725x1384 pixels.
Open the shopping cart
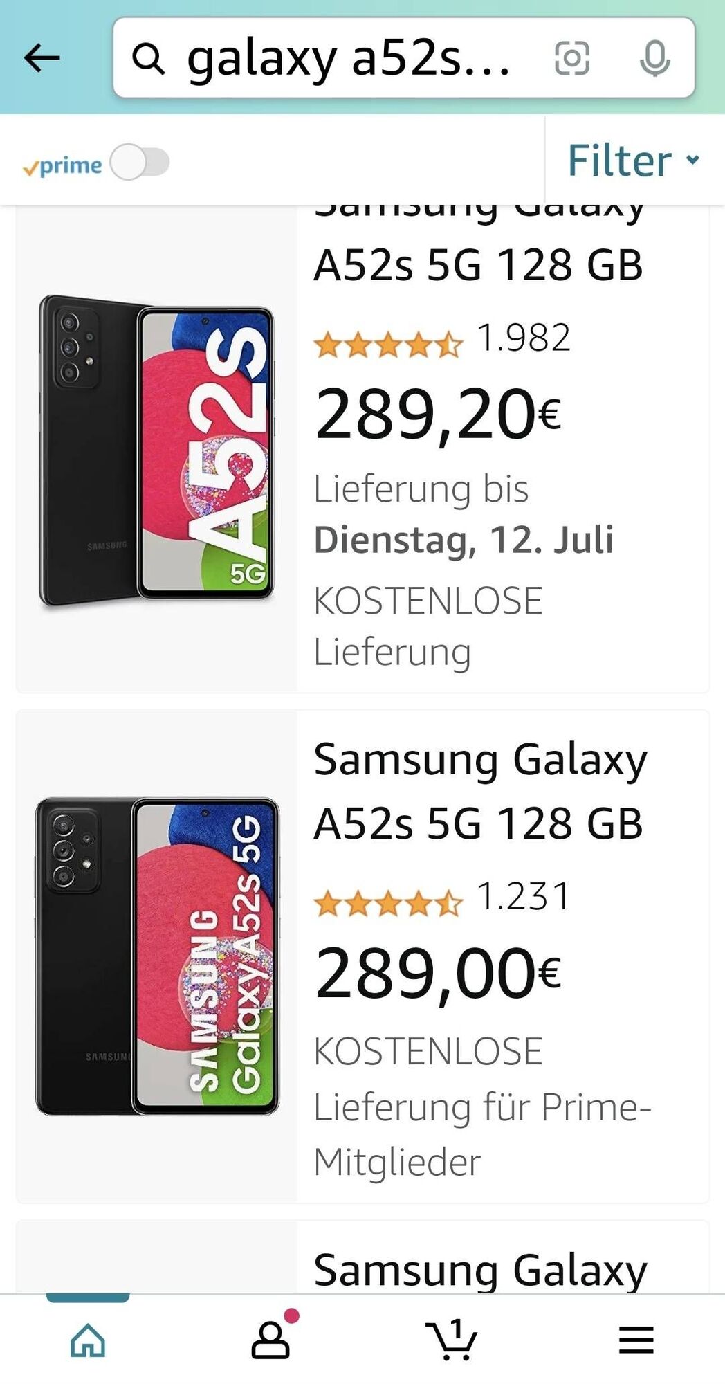pos(452,1340)
